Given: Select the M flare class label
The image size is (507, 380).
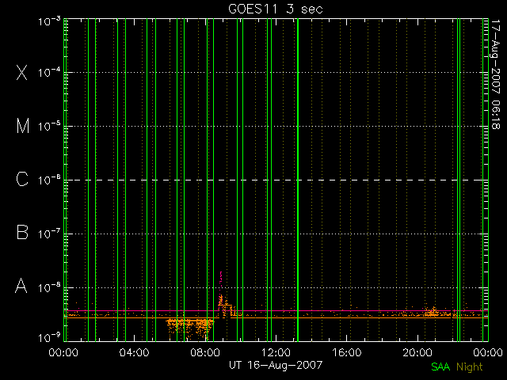Looking at the screenshot, I should [x=23, y=126].
